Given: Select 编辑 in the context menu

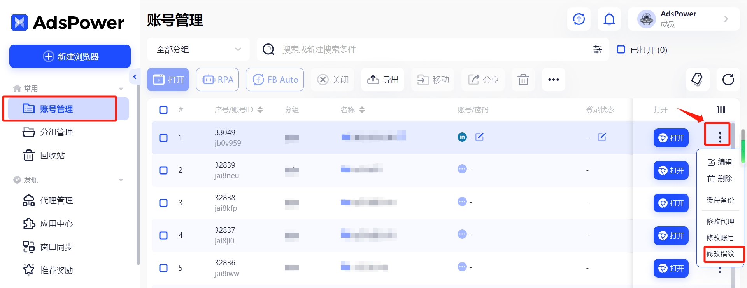Looking at the screenshot, I should tap(720, 162).
